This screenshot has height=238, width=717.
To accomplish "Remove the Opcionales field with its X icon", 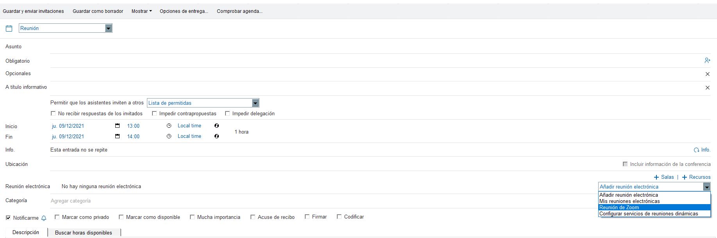I will 707,74.
